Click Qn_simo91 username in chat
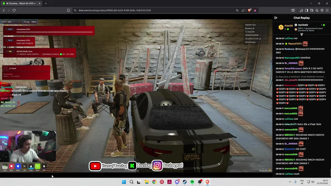331x186 pixels. point(291,80)
